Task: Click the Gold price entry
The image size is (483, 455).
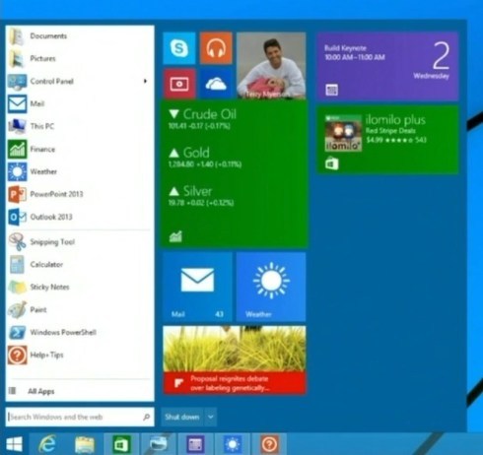Action: (205, 157)
